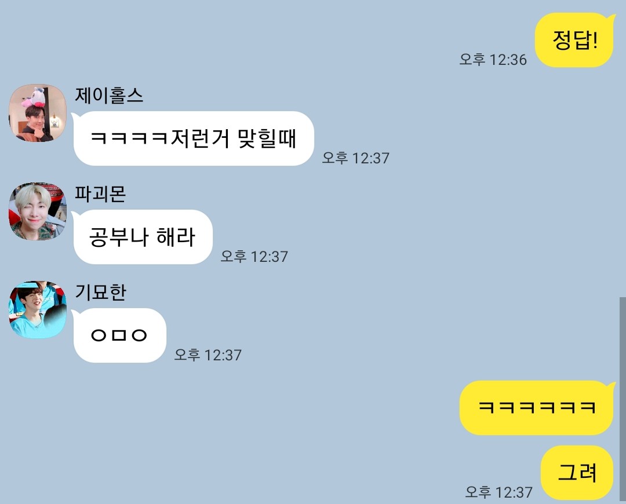The height and width of the screenshot is (504, 626).
Task: Select the yellow 그려 message bubble
Action: point(577,473)
